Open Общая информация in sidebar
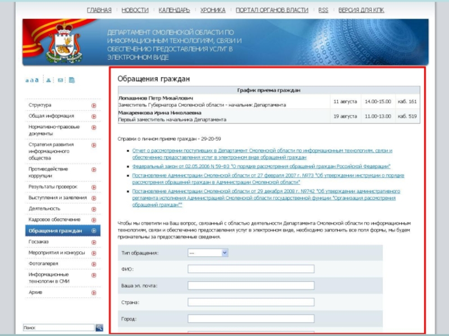Screen dimensions: 449x336 51,116
